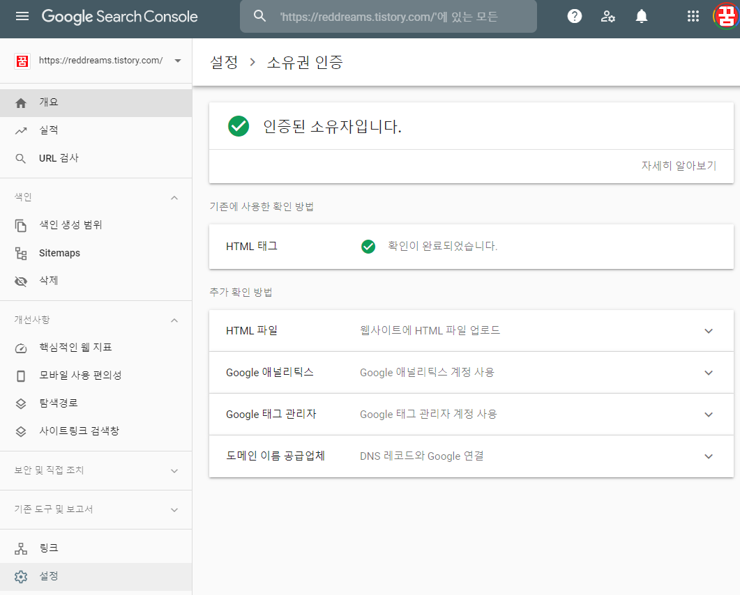Open the 삭제 removals page
Viewport: 740px width, 595px height.
coord(96,281)
